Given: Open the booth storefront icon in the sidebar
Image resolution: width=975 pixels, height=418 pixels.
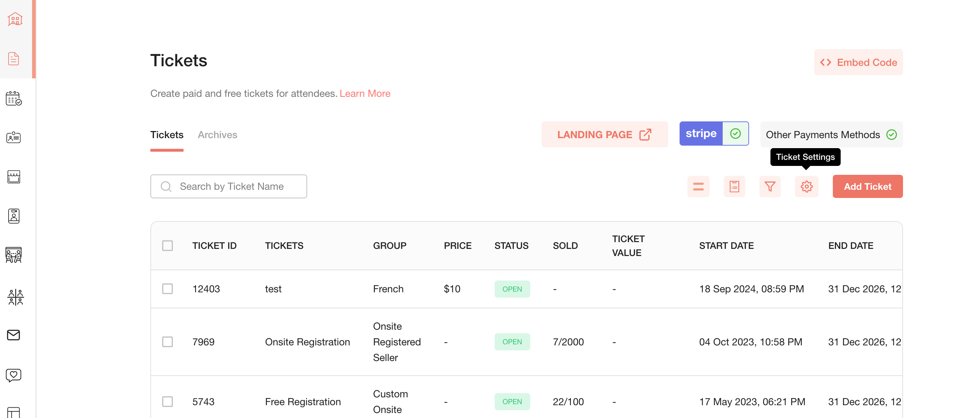Looking at the screenshot, I should click(x=14, y=177).
